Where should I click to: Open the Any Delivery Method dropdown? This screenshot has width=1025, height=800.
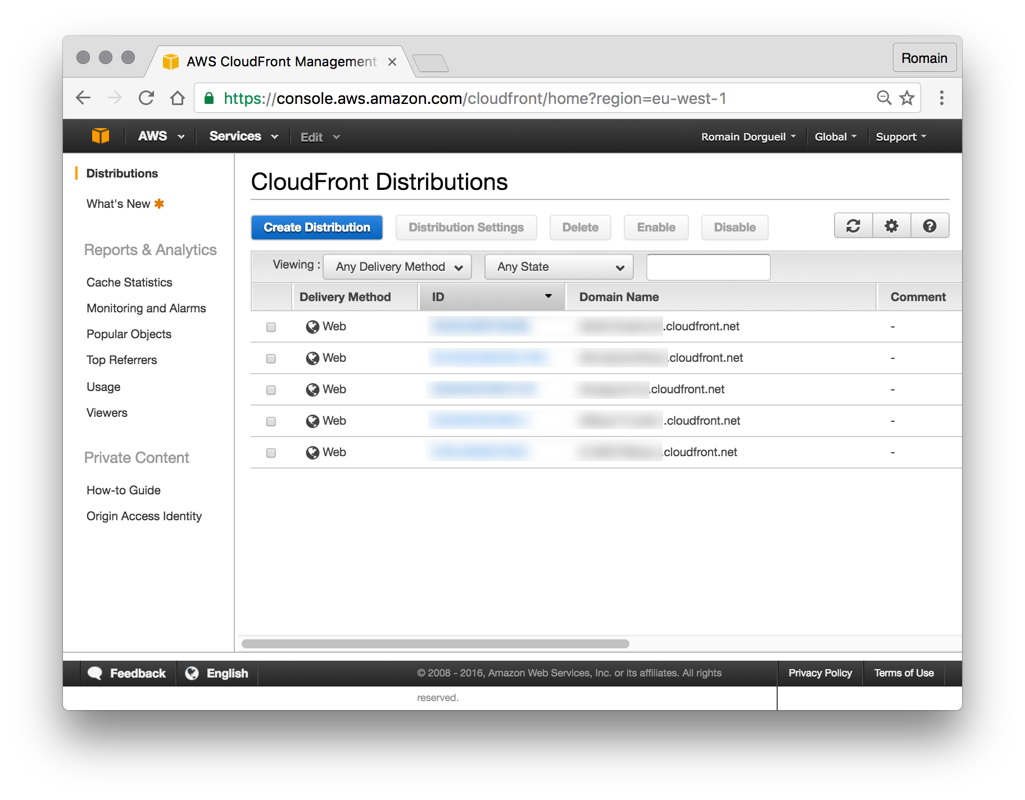[x=397, y=267]
